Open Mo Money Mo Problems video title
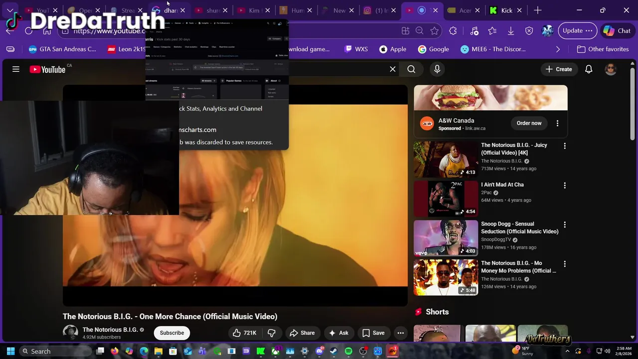Image resolution: width=638 pixels, height=359 pixels. 518,267
